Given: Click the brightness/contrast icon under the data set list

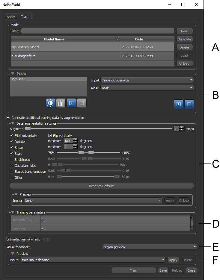Looking at the screenshot, I should click(50, 103).
